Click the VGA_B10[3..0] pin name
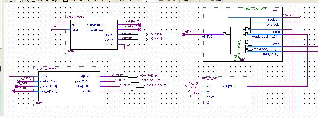 [x=157, y=85]
